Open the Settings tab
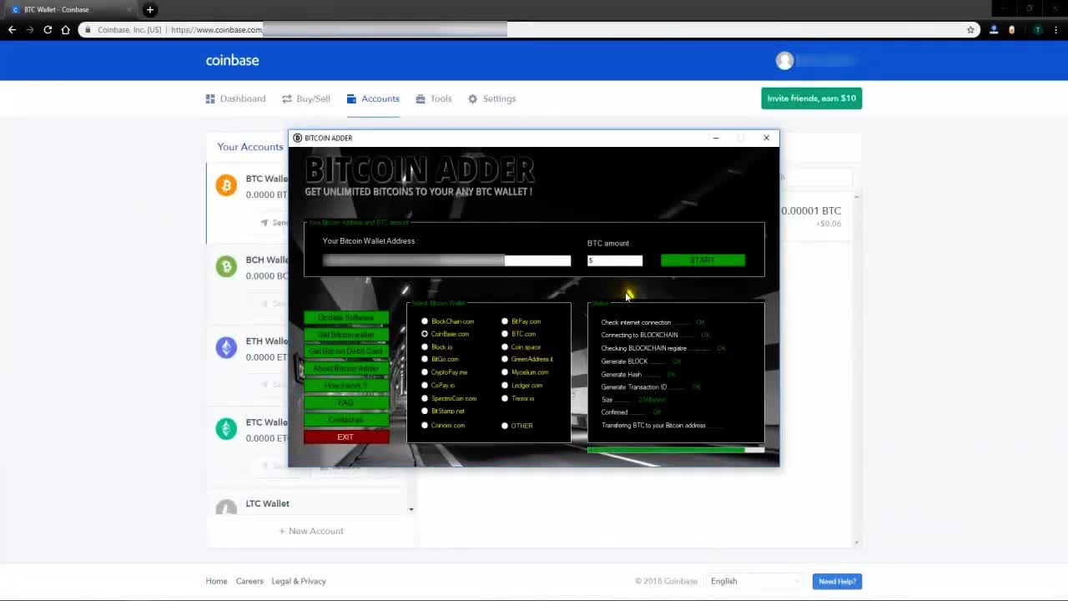This screenshot has height=601, width=1068. click(491, 98)
